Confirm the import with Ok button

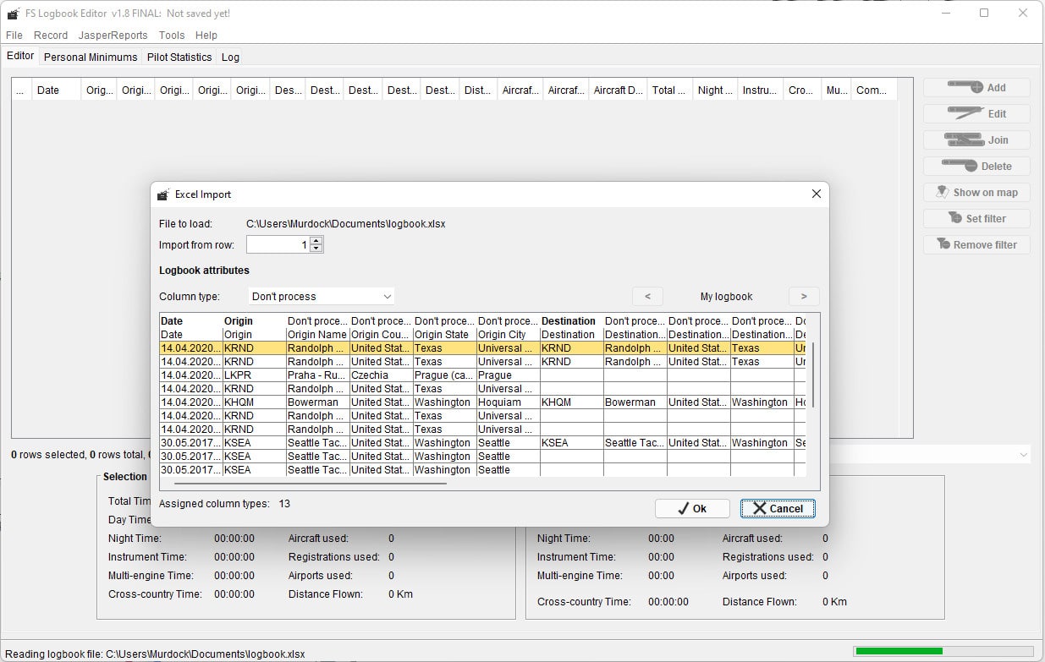coord(692,508)
